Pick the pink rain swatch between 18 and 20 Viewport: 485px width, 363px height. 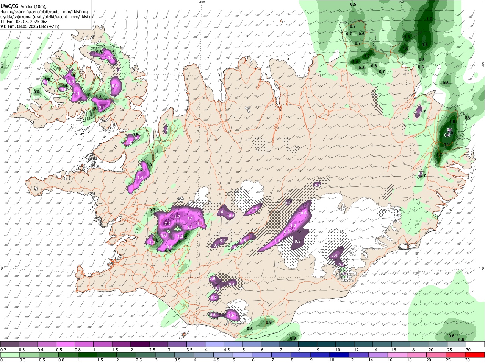coord(416,355)
